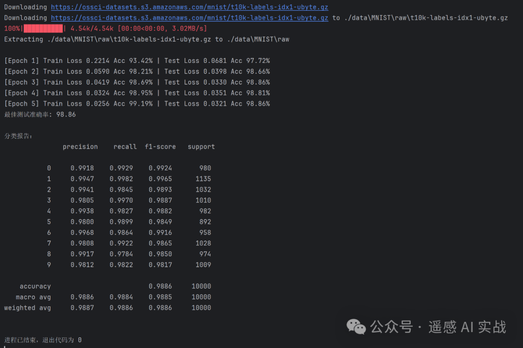
Task: Click Epoch 1 test accuracy '97.72%'
Action: point(258,61)
